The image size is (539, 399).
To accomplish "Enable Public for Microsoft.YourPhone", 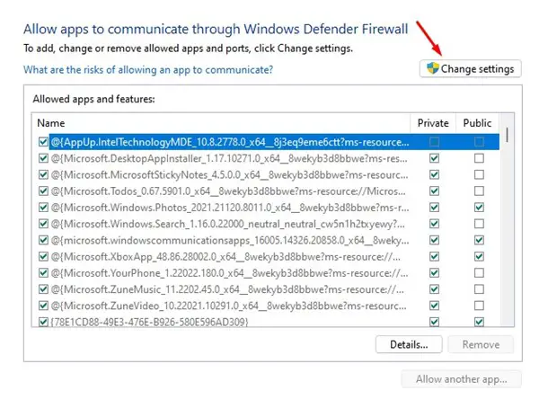I will (479, 273).
